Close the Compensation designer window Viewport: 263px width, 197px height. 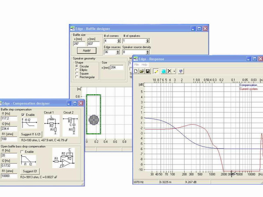(x=81, y=103)
